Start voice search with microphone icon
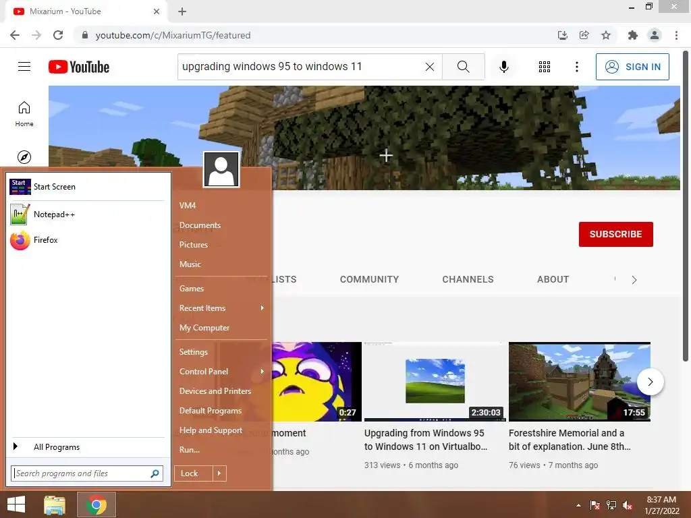Viewport: 691px width, 518px height. pyautogui.click(x=503, y=67)
